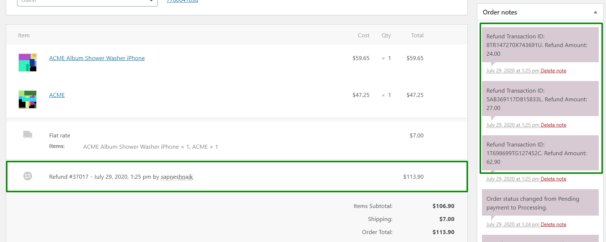The height and width of the screenshot is (242, 606).
Task: Open the thumbnail of the ACME product
Action: [28, 99]
